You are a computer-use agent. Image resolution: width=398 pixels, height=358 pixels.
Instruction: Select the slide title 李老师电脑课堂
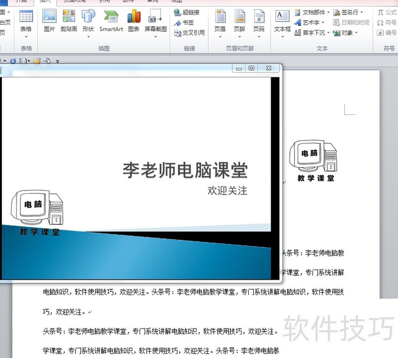(x=185, y=170)
